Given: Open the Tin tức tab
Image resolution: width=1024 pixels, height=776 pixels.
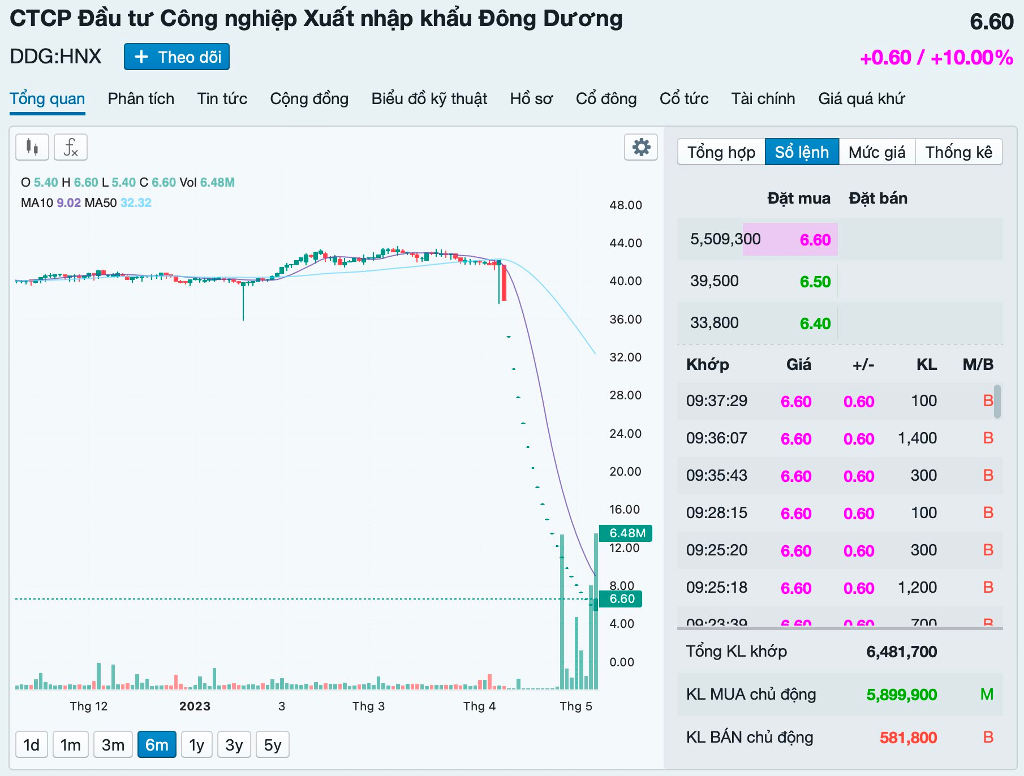Looking at the screenshot, I should pyautogui.click(x=222, y=99).
